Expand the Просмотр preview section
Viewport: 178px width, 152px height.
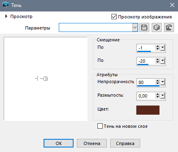(6, 16)
